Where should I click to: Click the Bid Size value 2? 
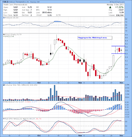click(31, 15)
